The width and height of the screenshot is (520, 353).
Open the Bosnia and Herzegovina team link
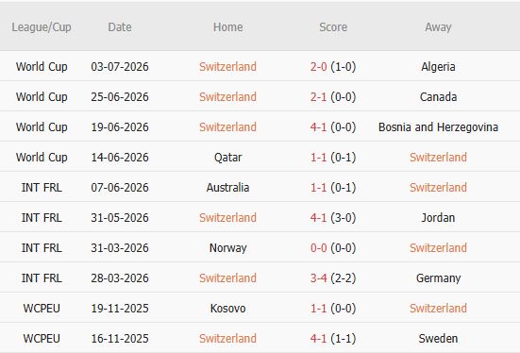tap(438, 127)
